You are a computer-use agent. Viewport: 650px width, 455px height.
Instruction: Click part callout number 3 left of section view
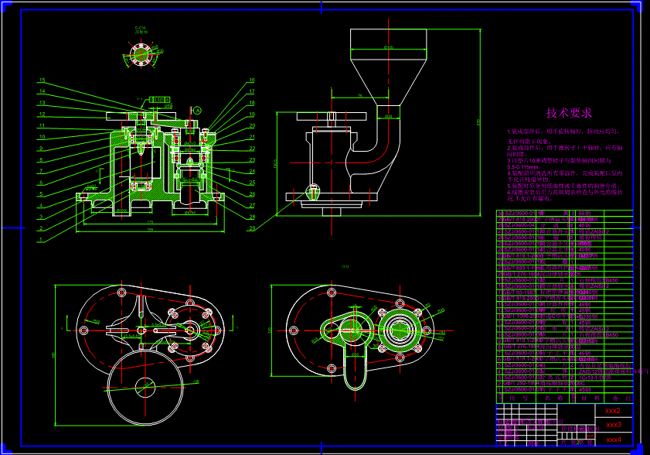(41, 217)
